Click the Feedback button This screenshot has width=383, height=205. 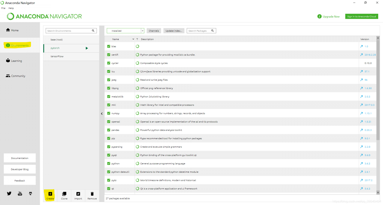pos(20,180)
